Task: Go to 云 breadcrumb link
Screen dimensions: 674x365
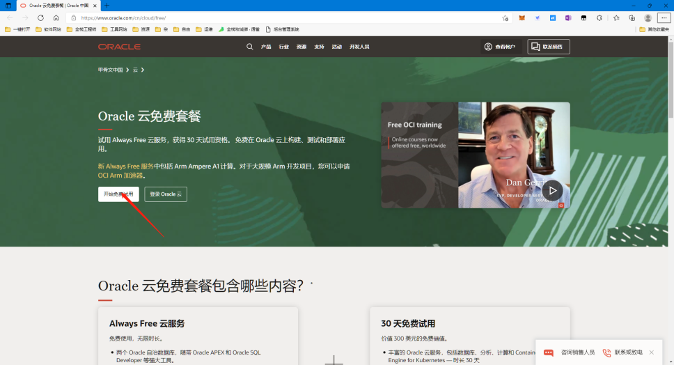Action: tap(135, 70)
